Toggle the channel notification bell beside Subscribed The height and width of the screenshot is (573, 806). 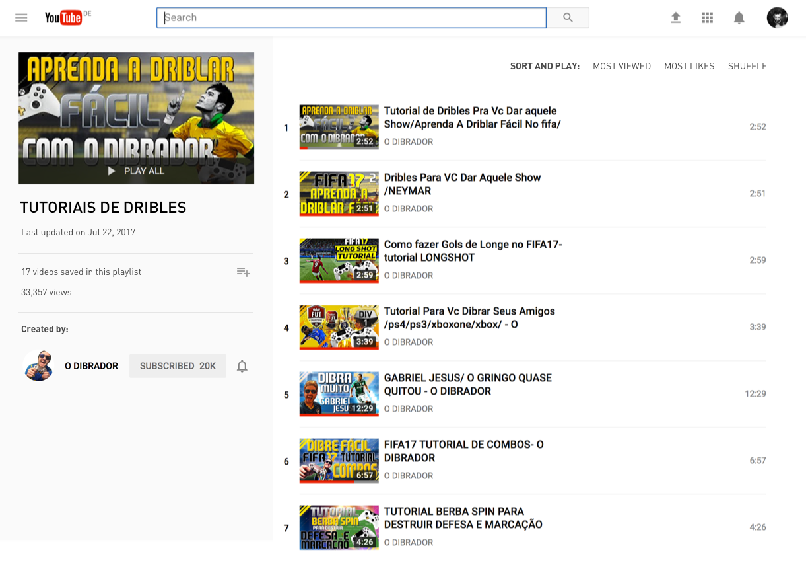(242, 366)
